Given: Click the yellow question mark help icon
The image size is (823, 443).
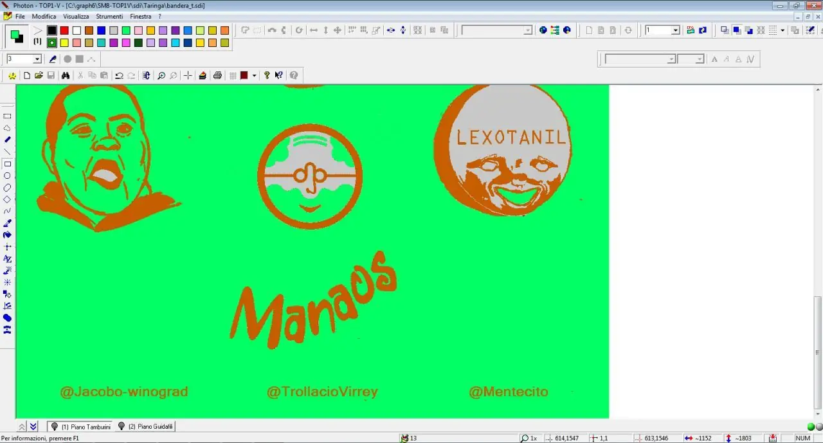Looking at the screenshot, I should point(267,75).
